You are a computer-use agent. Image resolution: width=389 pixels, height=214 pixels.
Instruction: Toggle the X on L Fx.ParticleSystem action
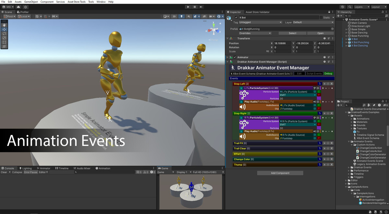[x=241, y=88]
